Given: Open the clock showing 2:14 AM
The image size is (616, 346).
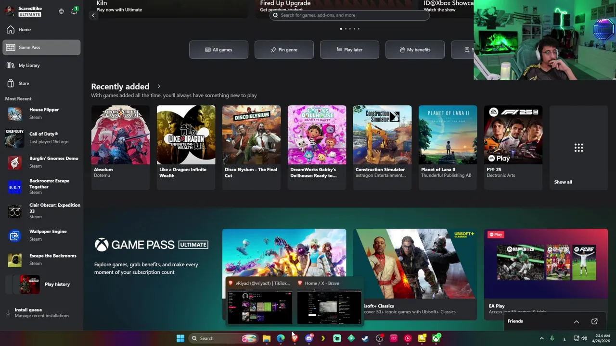Looking at the screenshot, I should click(x=602, y=338).
